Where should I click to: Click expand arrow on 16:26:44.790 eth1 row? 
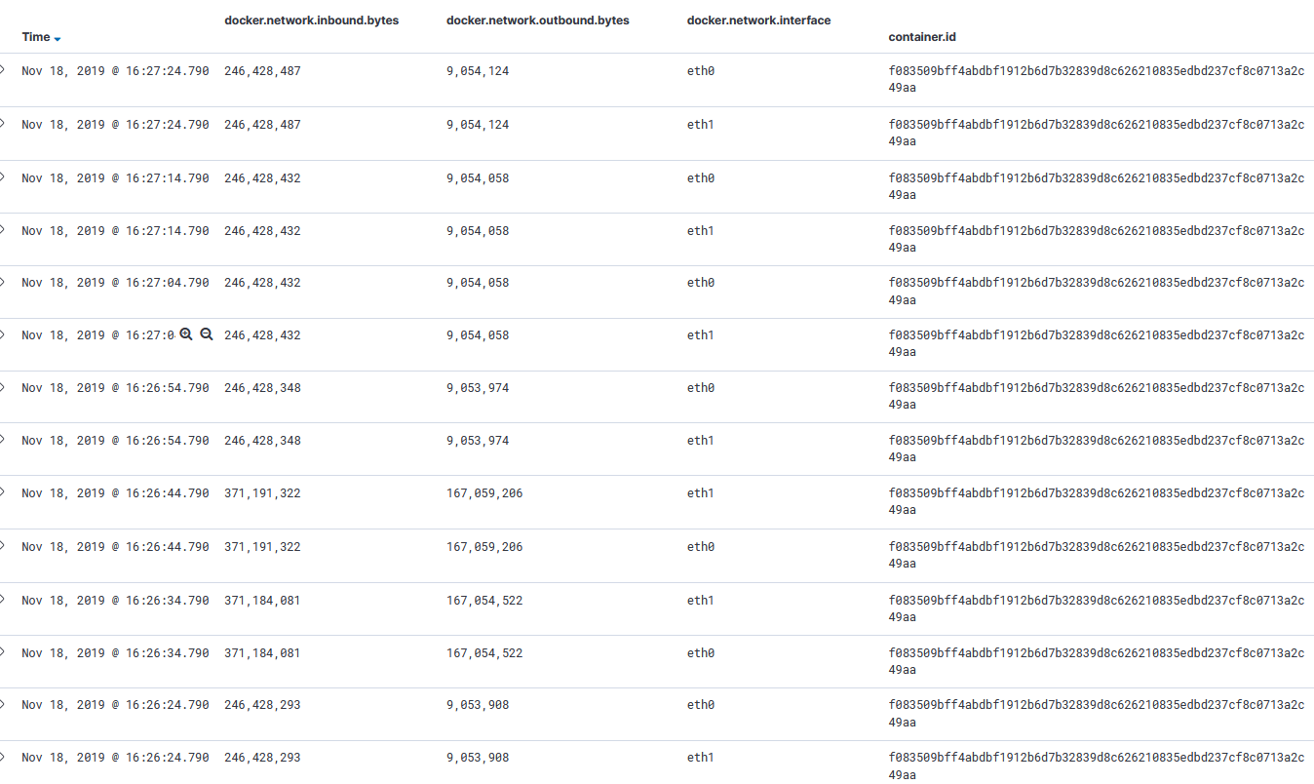click(x=5, y=492)
